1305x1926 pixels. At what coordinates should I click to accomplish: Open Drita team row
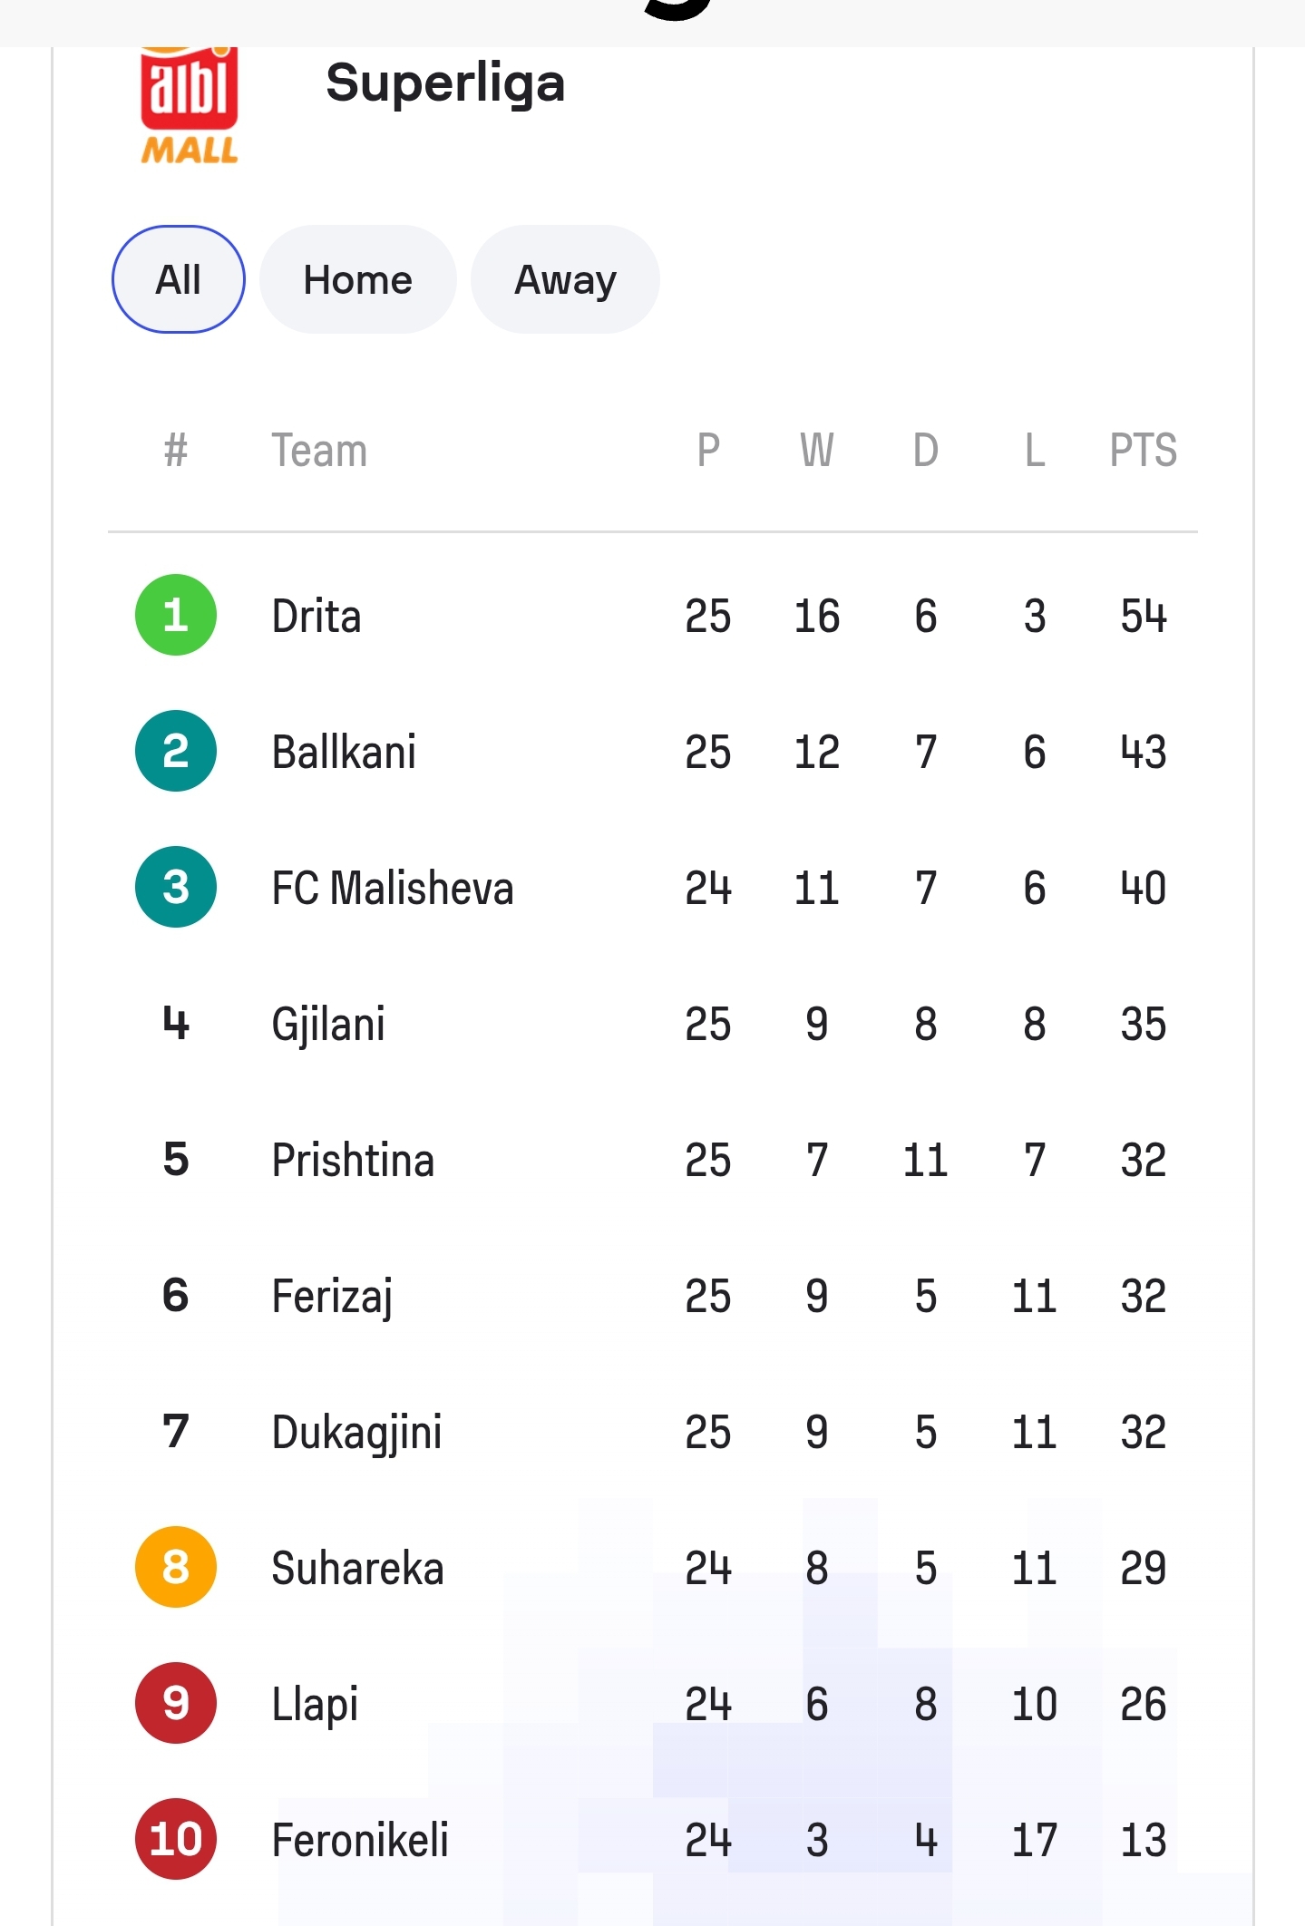(653, 616)
